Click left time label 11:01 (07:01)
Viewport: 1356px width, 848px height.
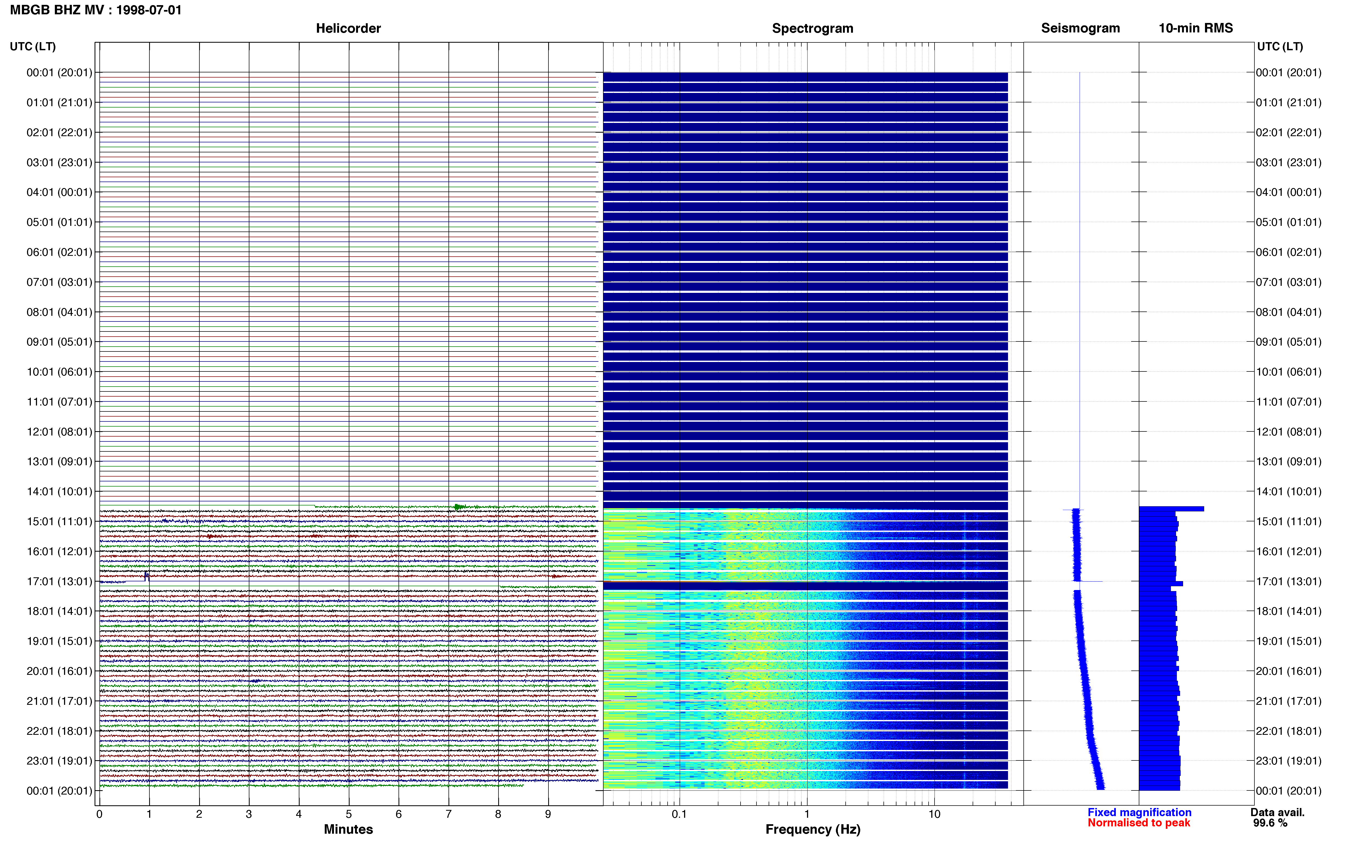pyautogui.click(x=59, y=401)
